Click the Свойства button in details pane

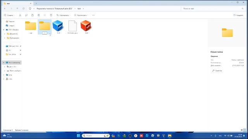(x=217, y=71)
